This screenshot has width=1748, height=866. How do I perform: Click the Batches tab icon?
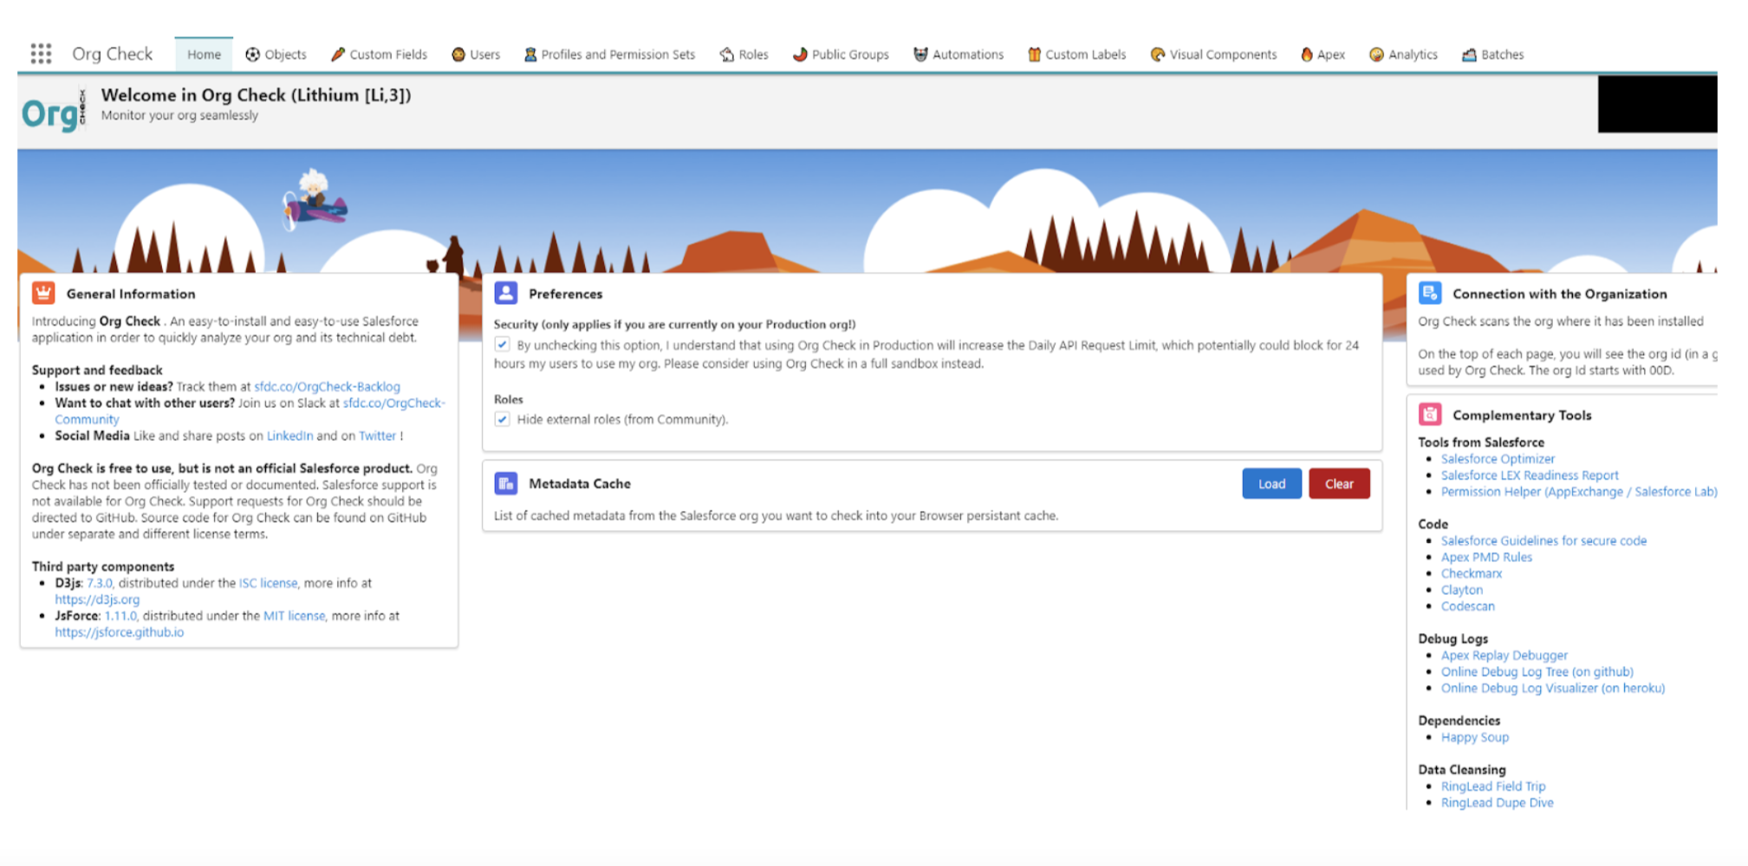point(1469,55)
